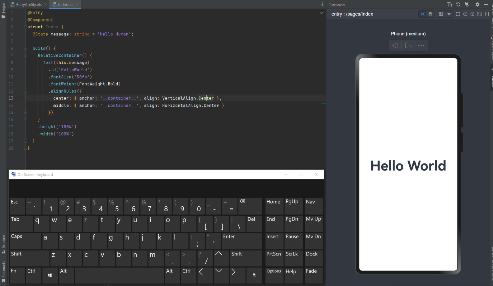The width and height of the screenshot is (493, 286).
Task: Click the editor tabs three-dot menu
Action: point(322,4)
